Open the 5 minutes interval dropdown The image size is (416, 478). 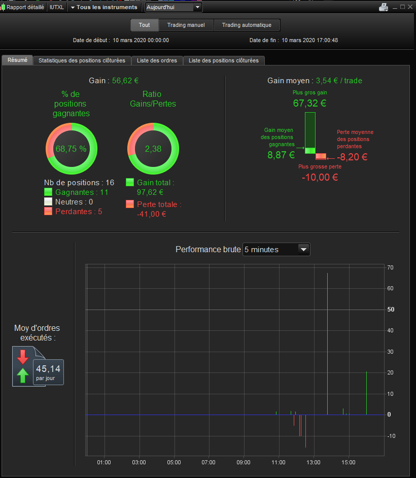[276, 249]
